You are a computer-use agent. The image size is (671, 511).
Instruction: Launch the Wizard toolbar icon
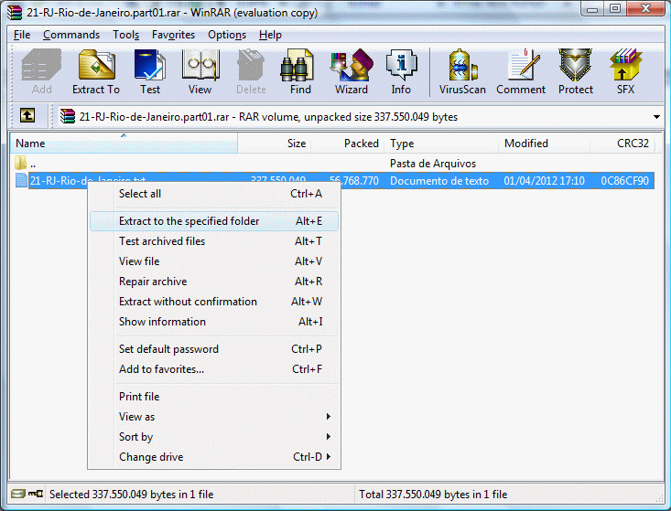(x=351, y=72)
